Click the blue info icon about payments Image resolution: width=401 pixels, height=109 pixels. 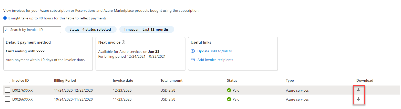(x=5, y=18)
